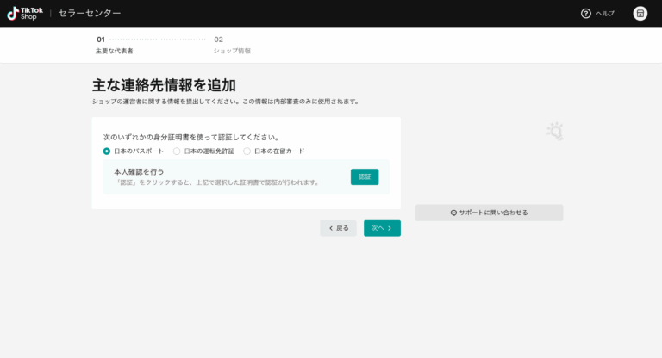Open サポートに問い合わせる support button
This screenshot has width=662, height=358.
point(489,213)
